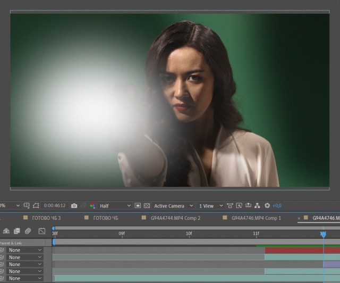Image resolution: width=340 pixels, height=283 pixels.
Task: Click the +0,0 exposure value
Action: tap(277, 205)
